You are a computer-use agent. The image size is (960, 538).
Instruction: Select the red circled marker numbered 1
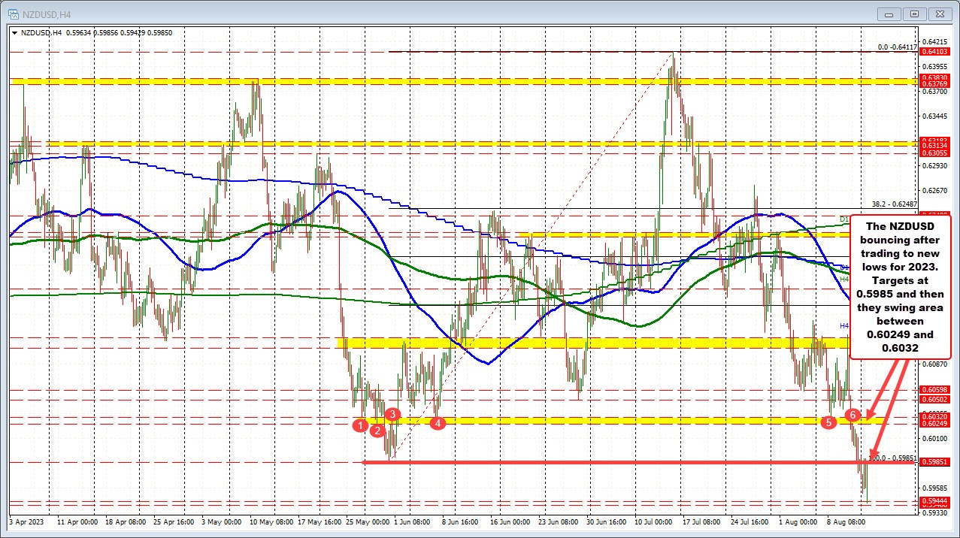tap(360, 426)
